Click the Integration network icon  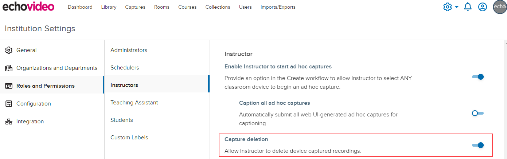pyautogui.click(x=9, y=122)
